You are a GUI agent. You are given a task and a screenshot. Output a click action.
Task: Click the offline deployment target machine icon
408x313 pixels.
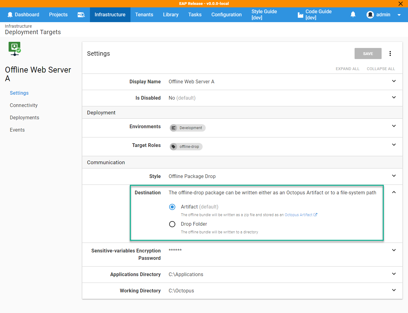[14, 49]
